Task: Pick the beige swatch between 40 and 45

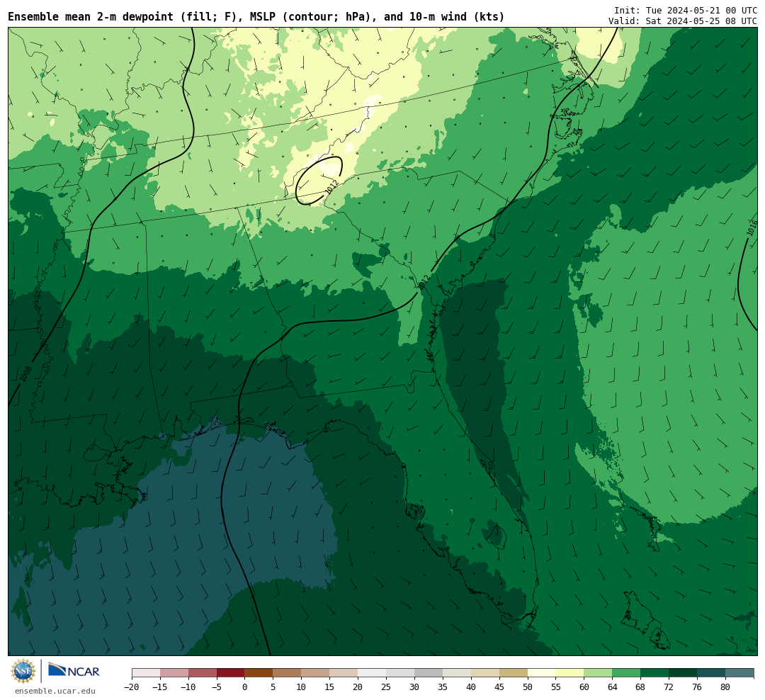Action: (485, 673)
